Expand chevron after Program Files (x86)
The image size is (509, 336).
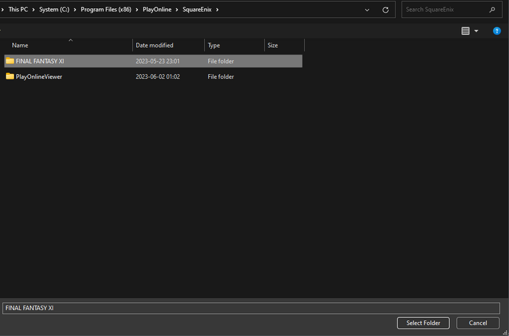[137, 10]
